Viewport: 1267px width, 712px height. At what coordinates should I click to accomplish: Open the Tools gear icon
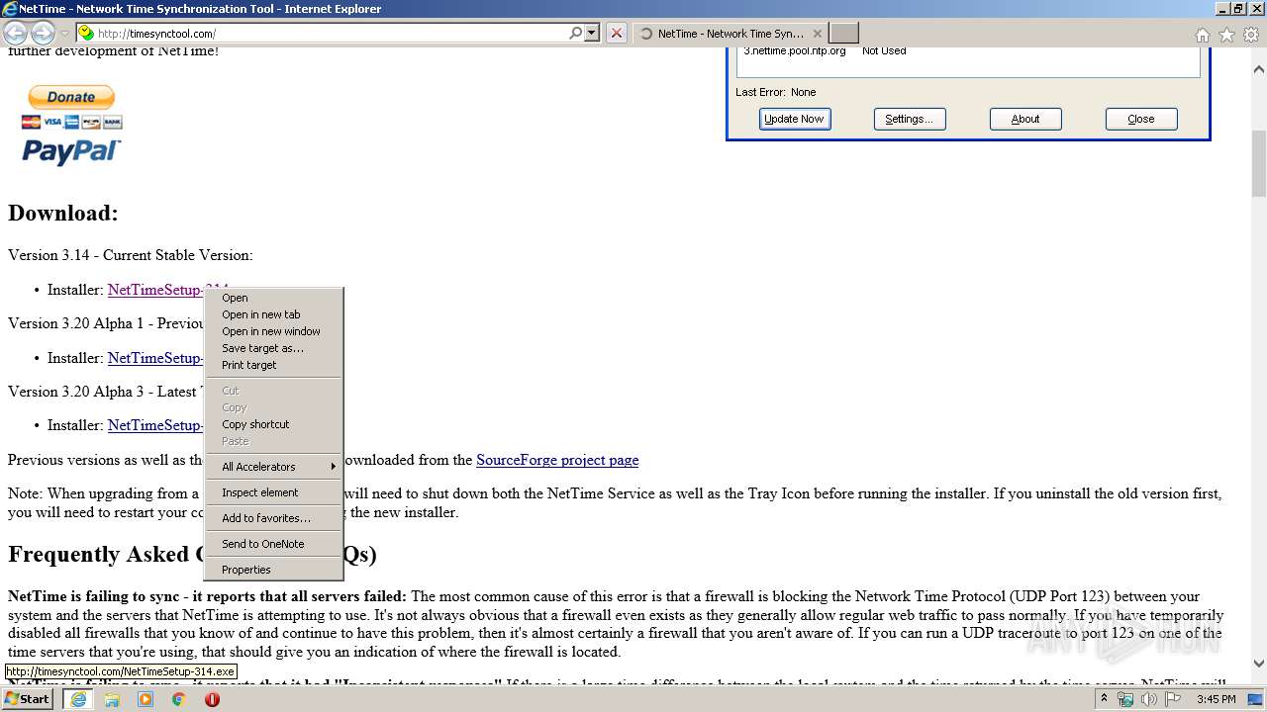(1250, 35)
